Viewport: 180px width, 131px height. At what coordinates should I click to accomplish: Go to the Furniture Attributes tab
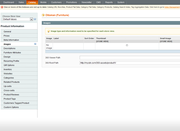coord(12,53)
